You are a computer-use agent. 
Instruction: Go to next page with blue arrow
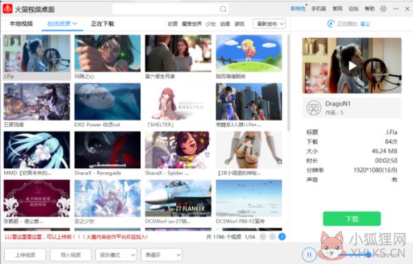282,236
